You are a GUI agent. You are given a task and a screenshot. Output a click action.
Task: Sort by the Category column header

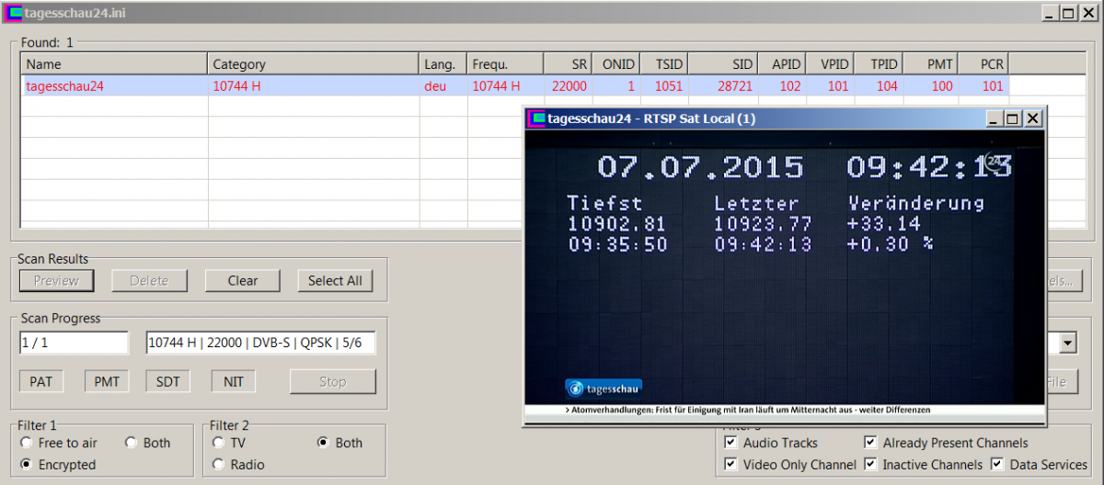(x=314, y=64)
